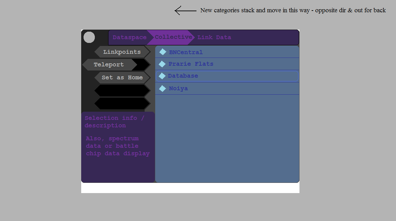Select the Noiya list entry

227,89
